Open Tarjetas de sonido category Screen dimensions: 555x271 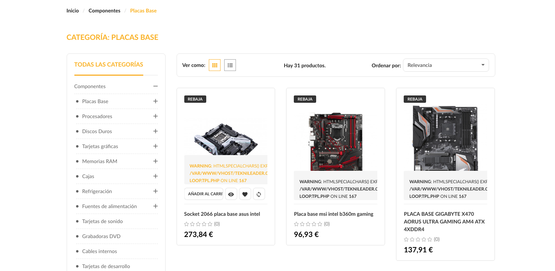[103, 221]
